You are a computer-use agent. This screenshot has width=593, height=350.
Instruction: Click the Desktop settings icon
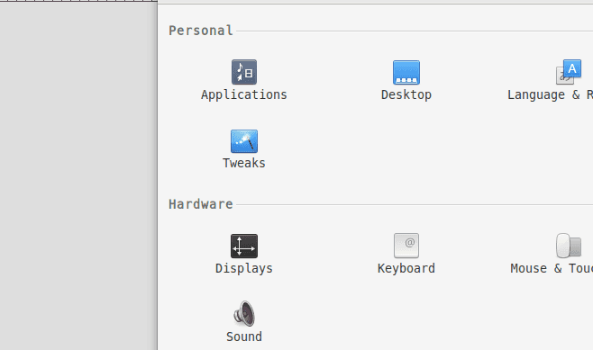(406, 73)
